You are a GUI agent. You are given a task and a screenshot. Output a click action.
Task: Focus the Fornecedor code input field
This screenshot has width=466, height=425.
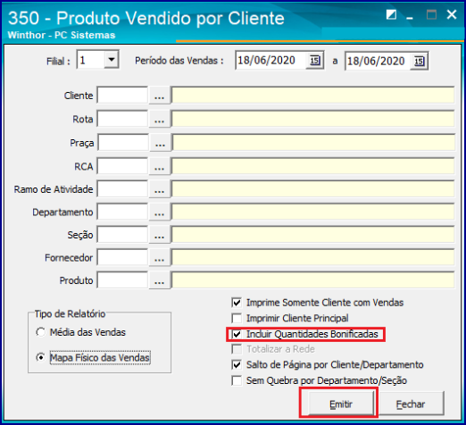(x=122, y=257)
